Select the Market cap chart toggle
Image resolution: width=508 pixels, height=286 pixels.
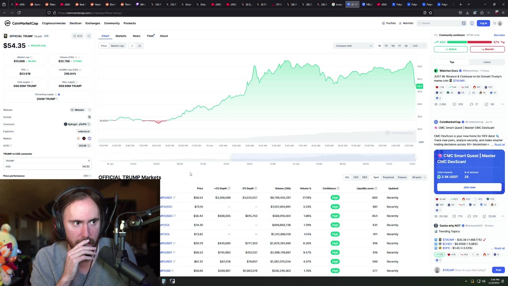(117, 46)
